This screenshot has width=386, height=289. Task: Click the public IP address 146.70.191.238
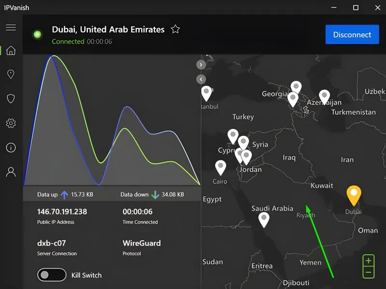tap(62, 211)
